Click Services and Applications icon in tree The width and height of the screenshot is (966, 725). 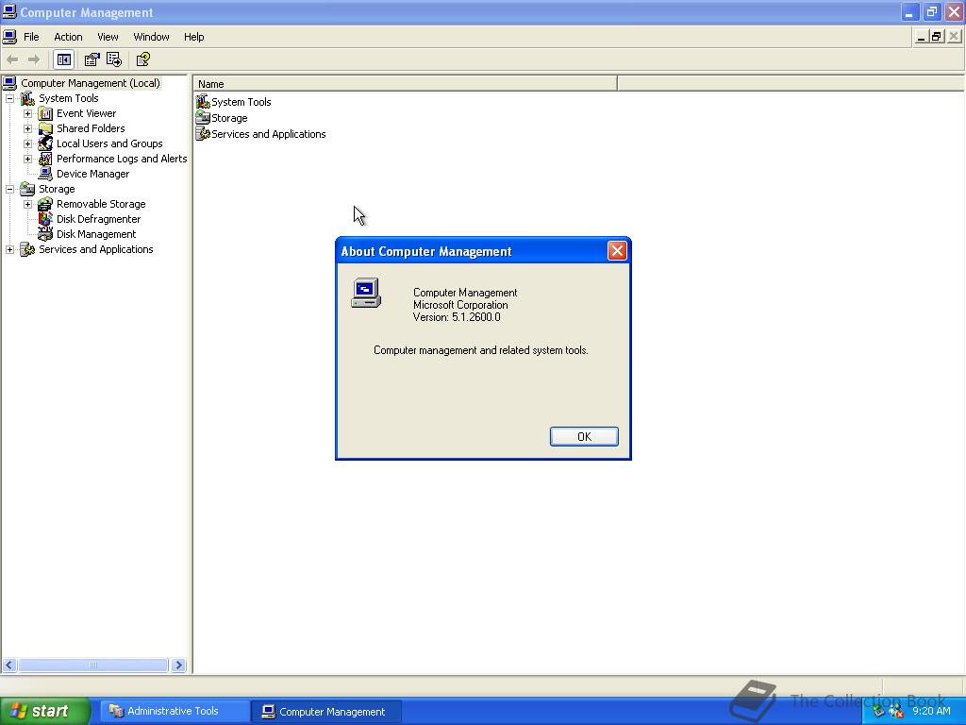(27, 249)
